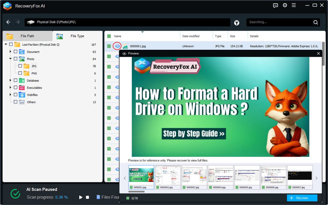Screen dimensions: 328x205
Task: Collapse the Photo tree node
Action: (x=10, y=59)
